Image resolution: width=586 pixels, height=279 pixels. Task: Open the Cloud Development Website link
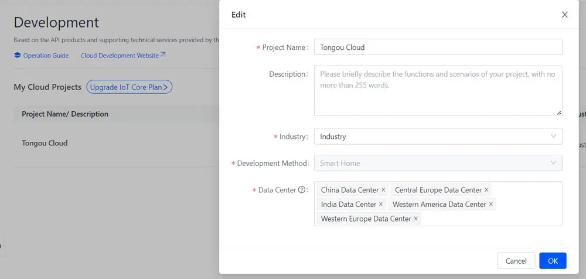tap(123, 56)
